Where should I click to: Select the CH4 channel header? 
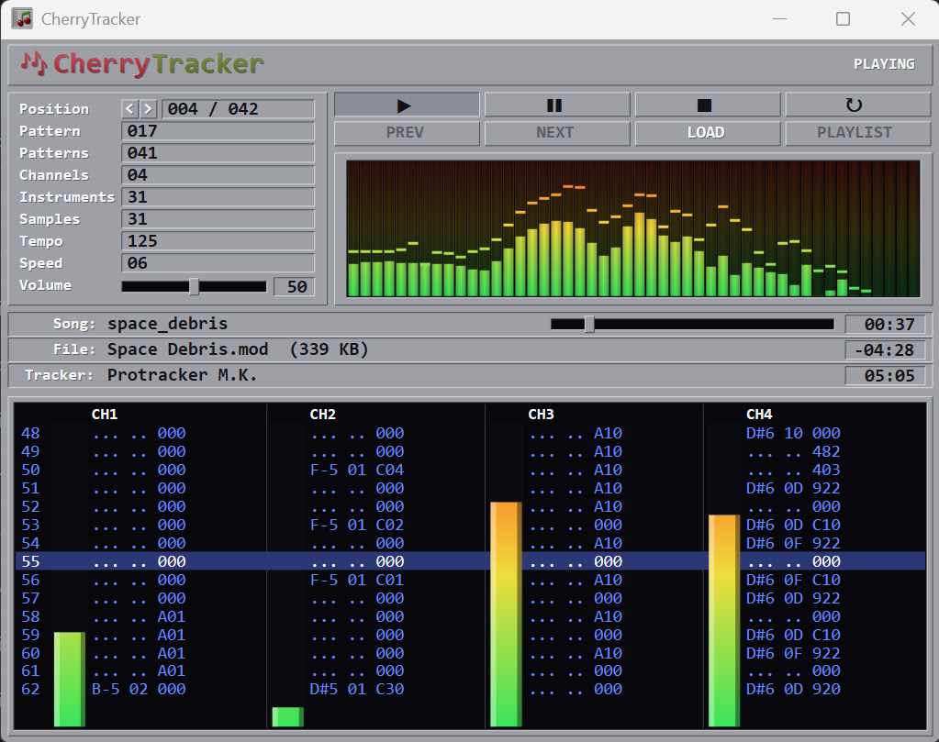(759, 414)
